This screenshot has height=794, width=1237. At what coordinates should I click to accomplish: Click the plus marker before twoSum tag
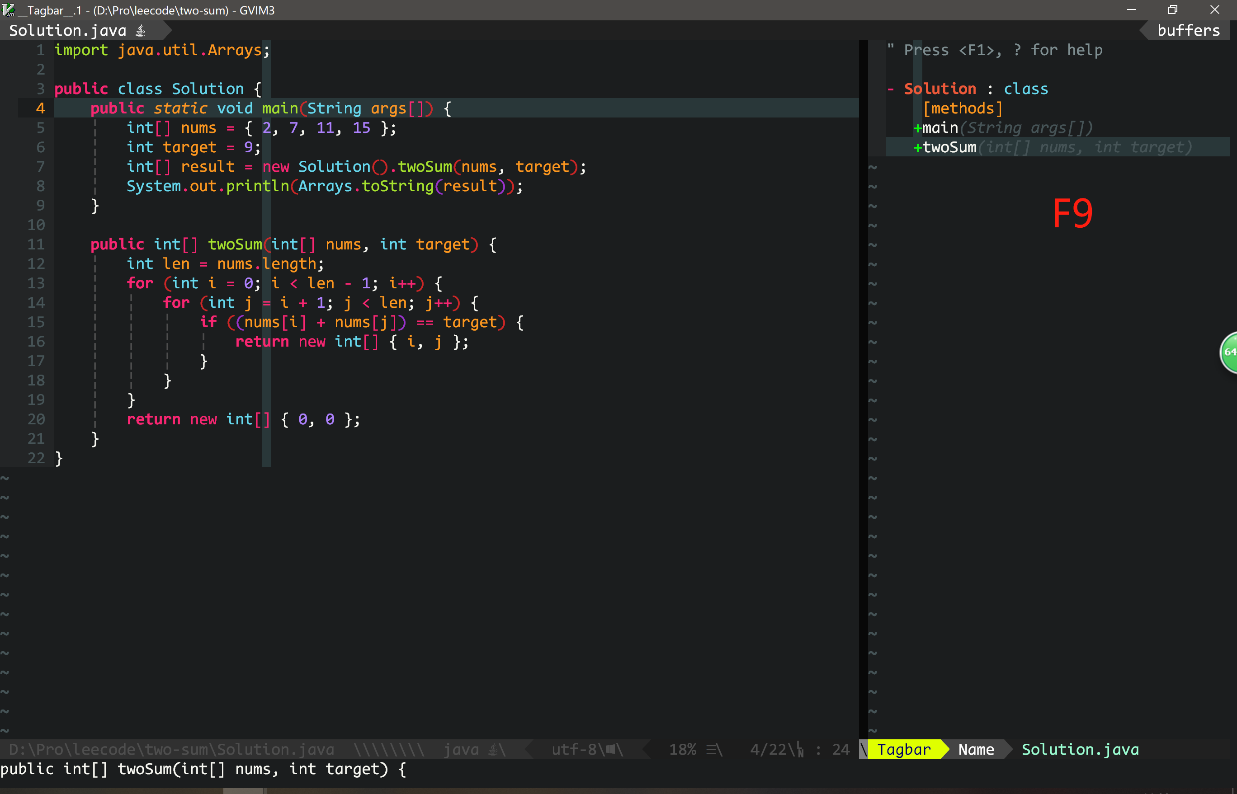(917, 147)
